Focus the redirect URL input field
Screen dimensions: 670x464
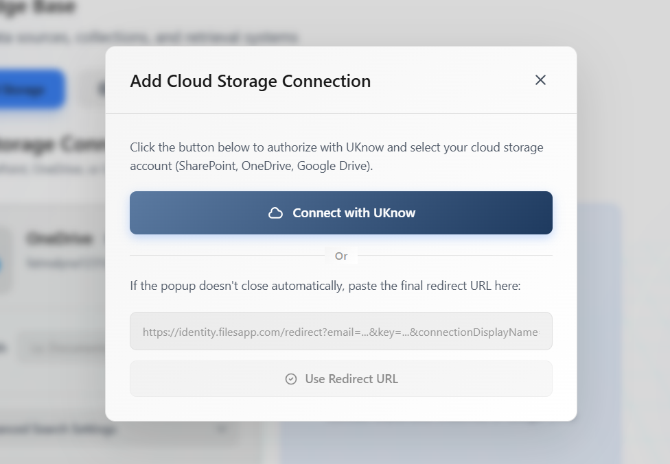(341, 331)
